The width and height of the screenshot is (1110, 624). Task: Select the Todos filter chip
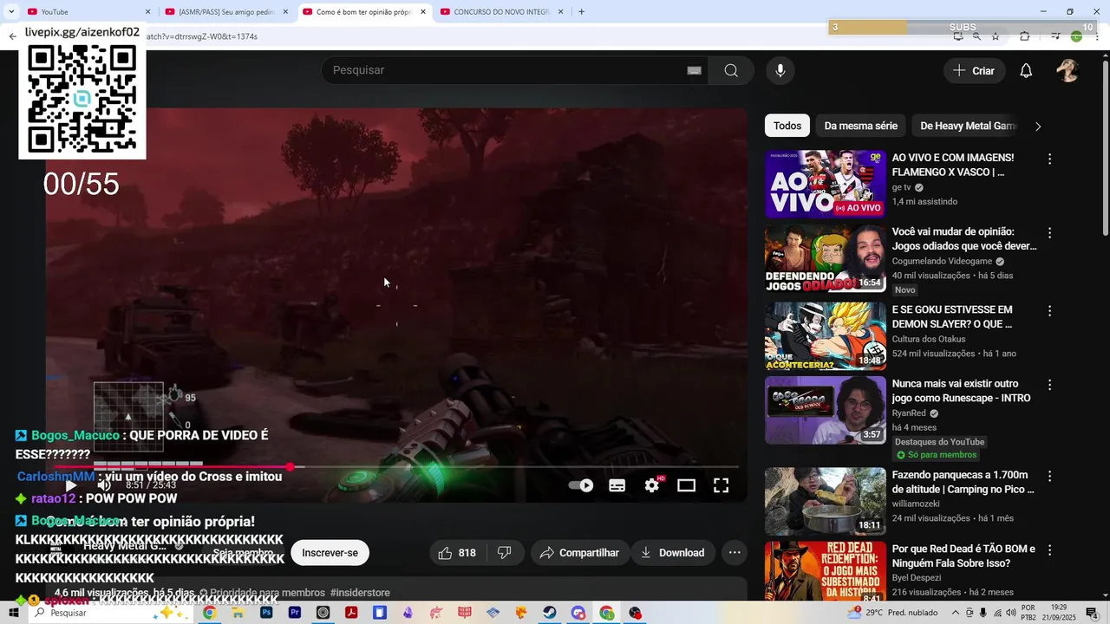[787, 127]
